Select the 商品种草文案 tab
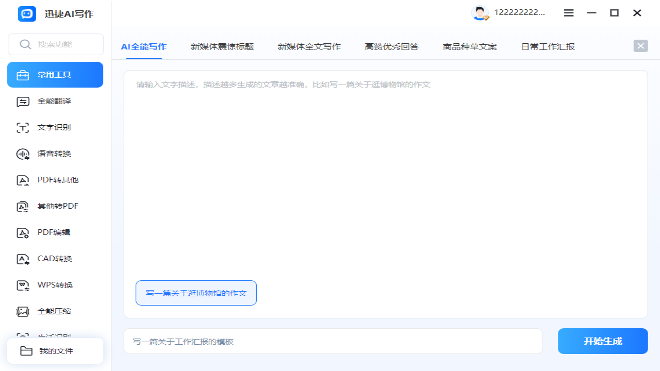The image size is (660, 371). pyautogui.click(x=469, y=46)
